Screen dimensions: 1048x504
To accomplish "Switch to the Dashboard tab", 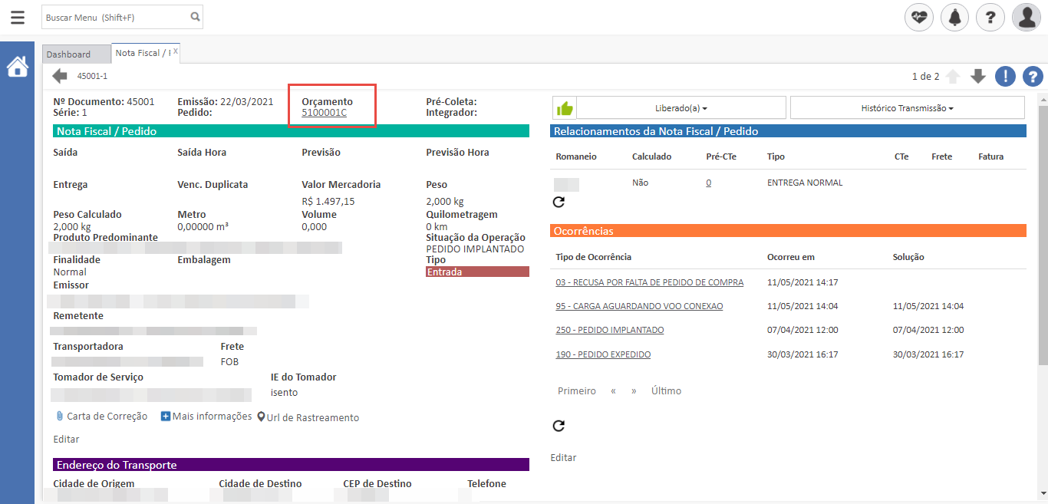I will pos(68,54).
